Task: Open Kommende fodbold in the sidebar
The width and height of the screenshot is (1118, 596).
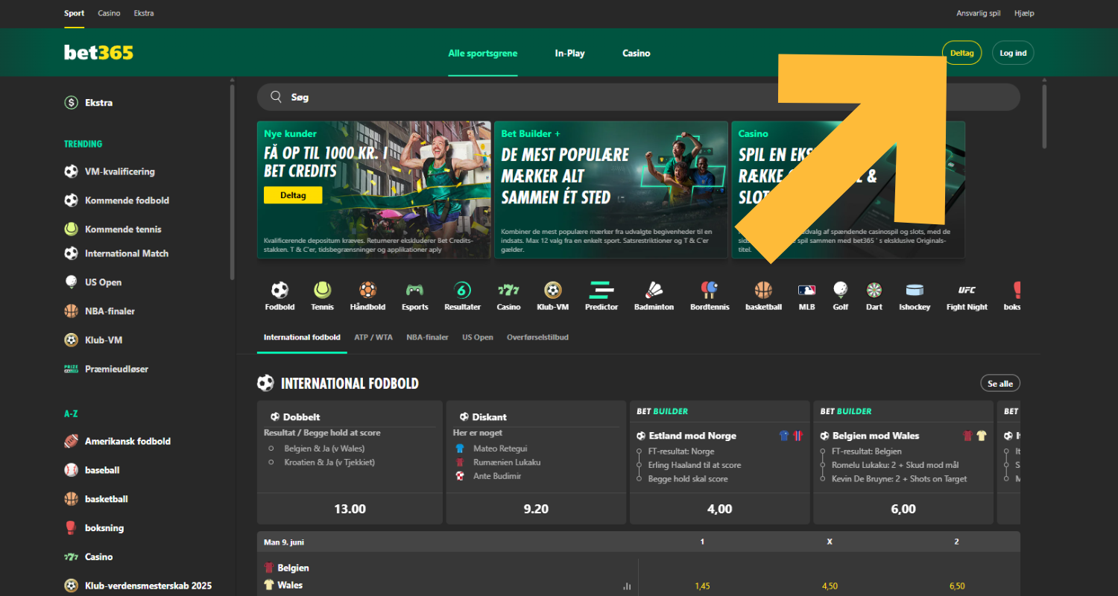Action: click(116, 200)
